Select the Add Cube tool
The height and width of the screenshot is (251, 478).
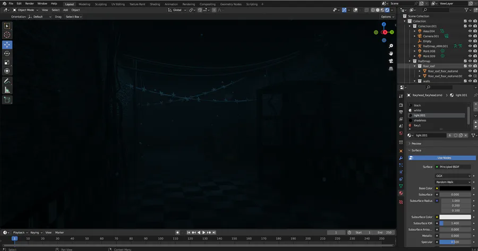(x=7, y=100)
